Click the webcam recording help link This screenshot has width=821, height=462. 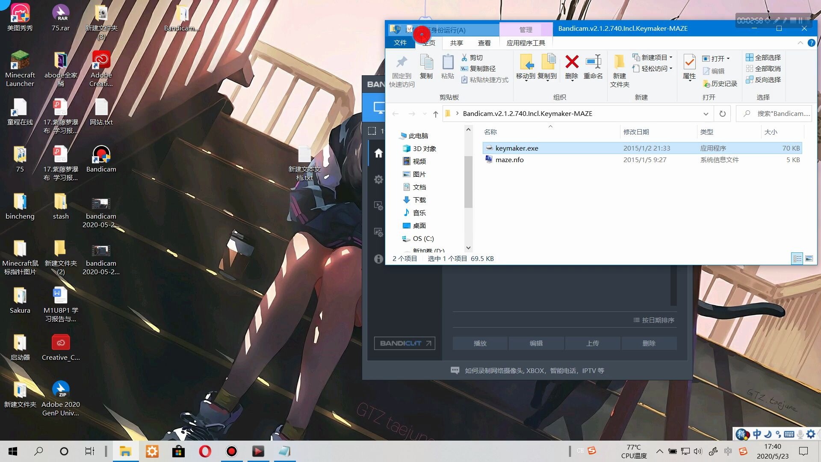click(527, 370)
